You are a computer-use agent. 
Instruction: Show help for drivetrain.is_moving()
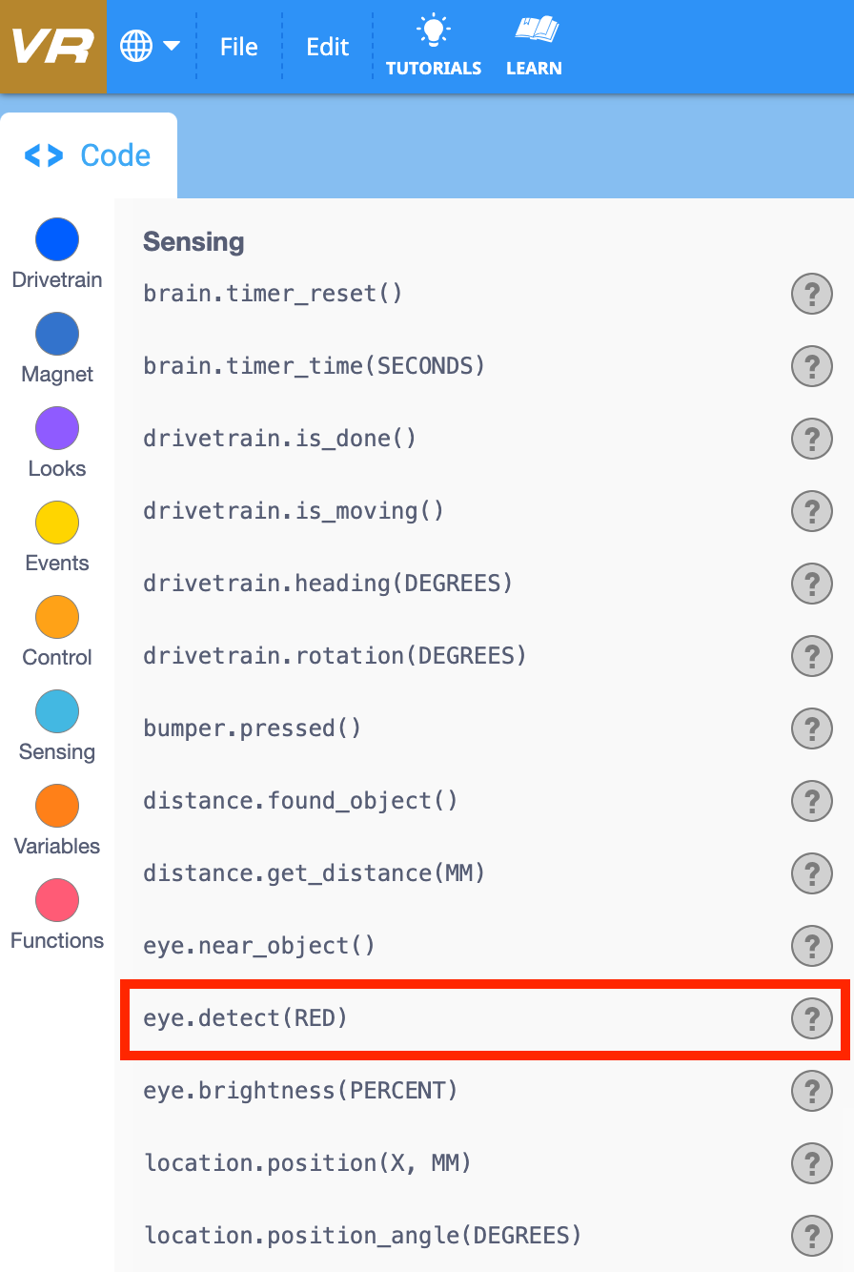pos(811,511)
